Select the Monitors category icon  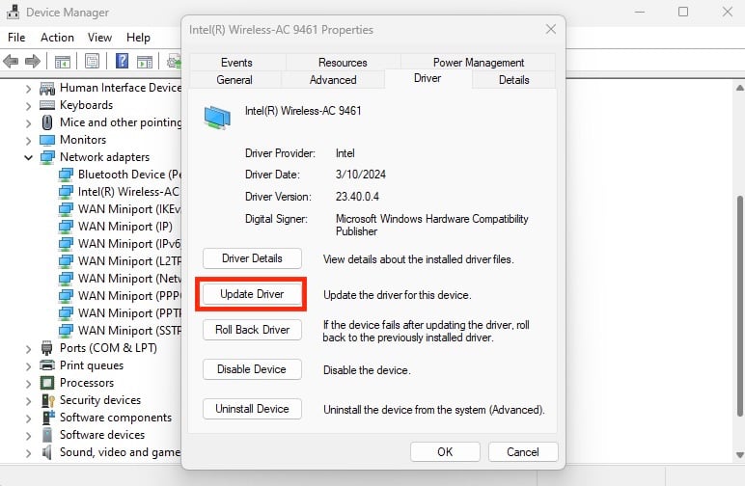click(47, 140)
